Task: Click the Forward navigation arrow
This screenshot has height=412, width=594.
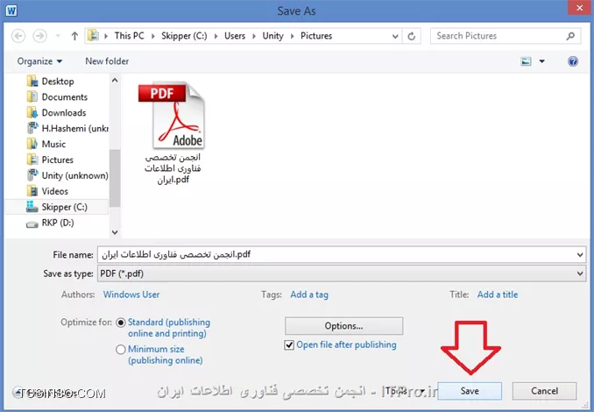Action: (x=39, y=37)
